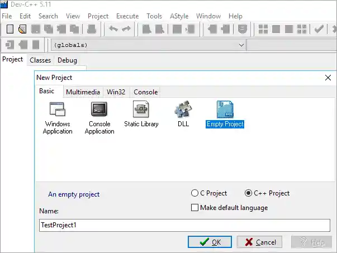Click the greyed Replace toolbar icon
Screen dimensions: 337x253
160,29
